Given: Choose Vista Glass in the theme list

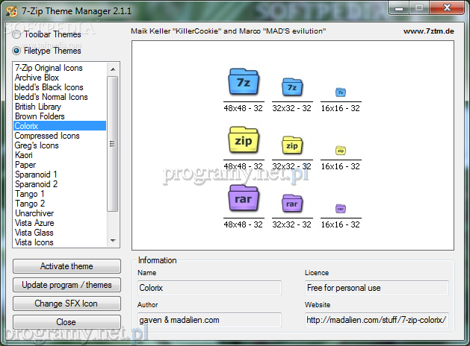Looking at the screenshot, I should click(x=34, y=233).
